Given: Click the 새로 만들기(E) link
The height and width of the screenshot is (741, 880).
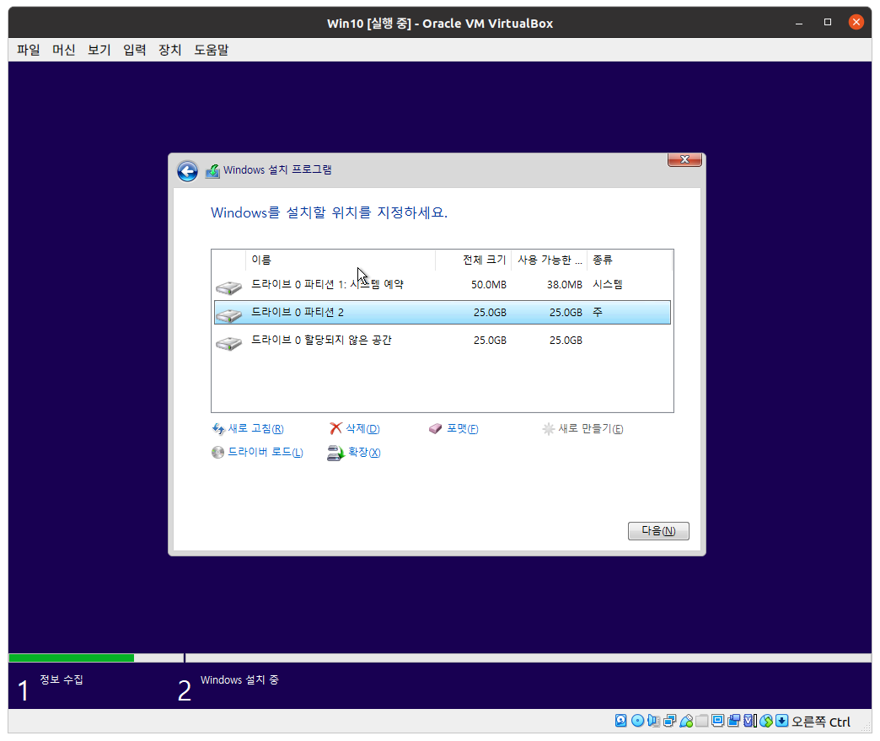Looking at the screenshot, I should (590, 429).
